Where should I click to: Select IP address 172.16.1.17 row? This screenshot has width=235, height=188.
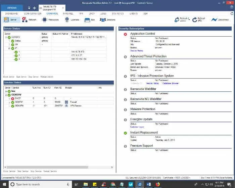[x=55, y=55]
